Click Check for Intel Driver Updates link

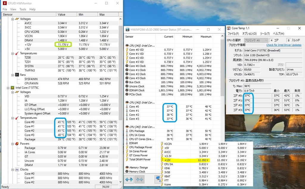pos(284,45)
